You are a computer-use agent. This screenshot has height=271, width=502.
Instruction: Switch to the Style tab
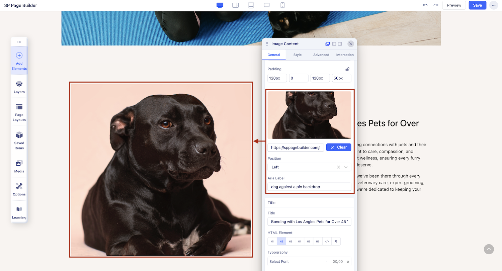[298, 55]
